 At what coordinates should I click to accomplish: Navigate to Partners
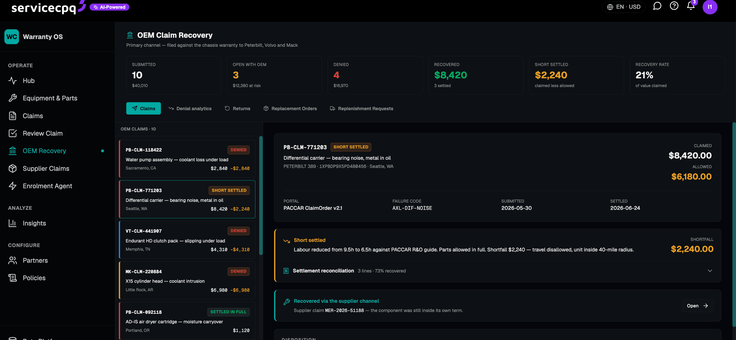tap(57, 260)
